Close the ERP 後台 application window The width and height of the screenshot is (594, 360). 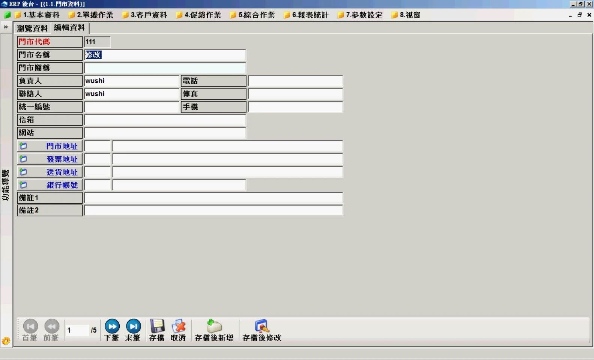coord(589,4)
